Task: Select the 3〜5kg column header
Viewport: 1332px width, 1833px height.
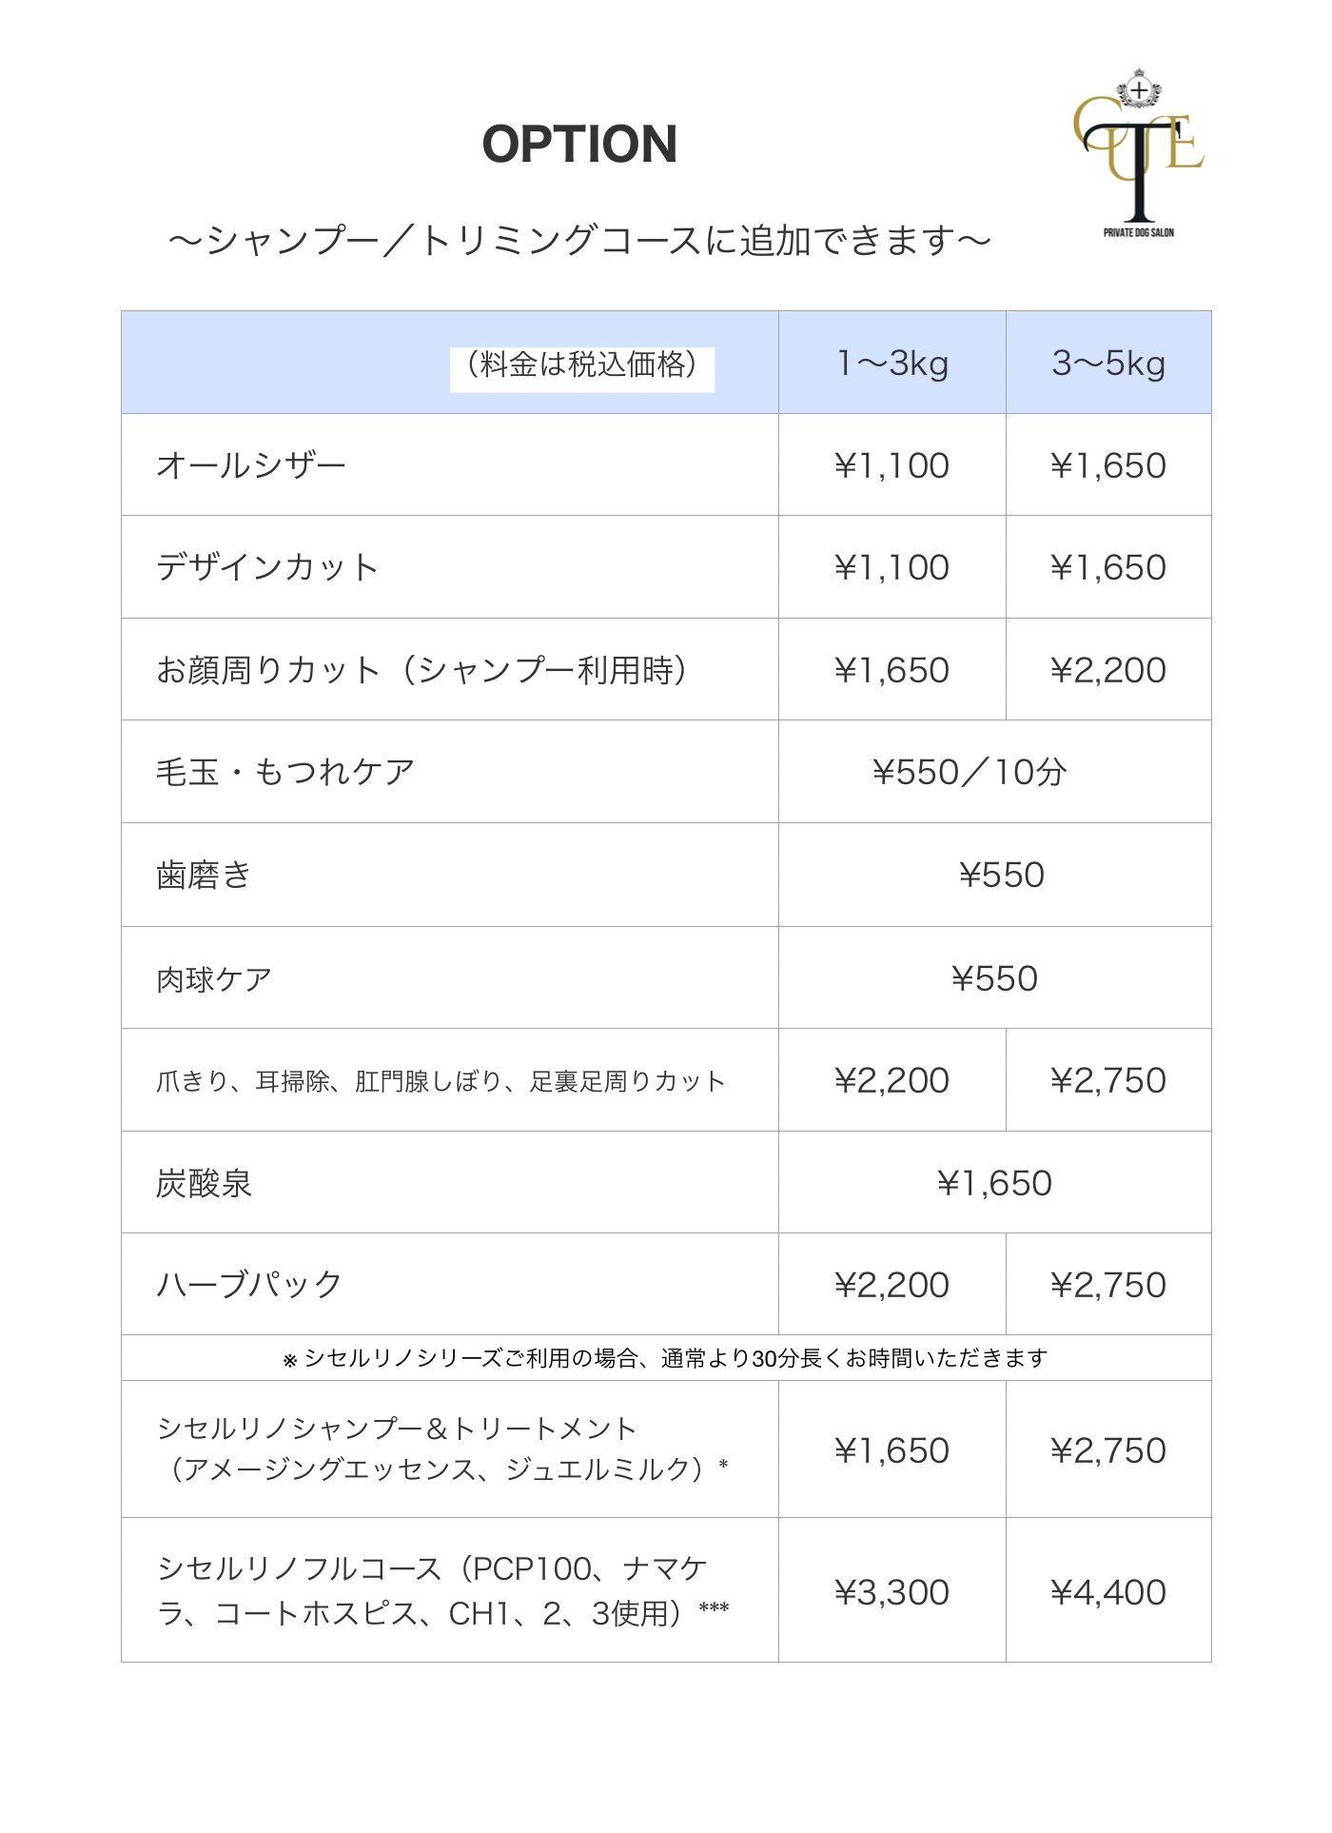Action: [x=1108, y=364]
